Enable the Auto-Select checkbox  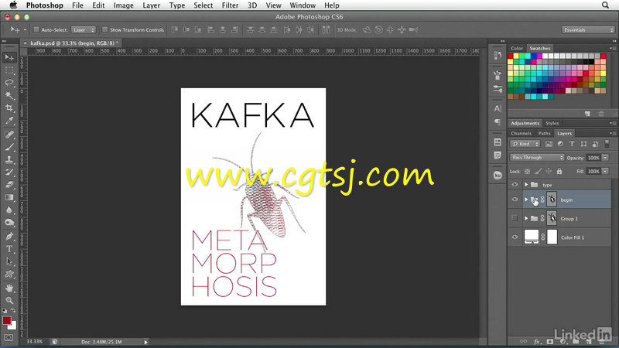[x=36, y=29]
